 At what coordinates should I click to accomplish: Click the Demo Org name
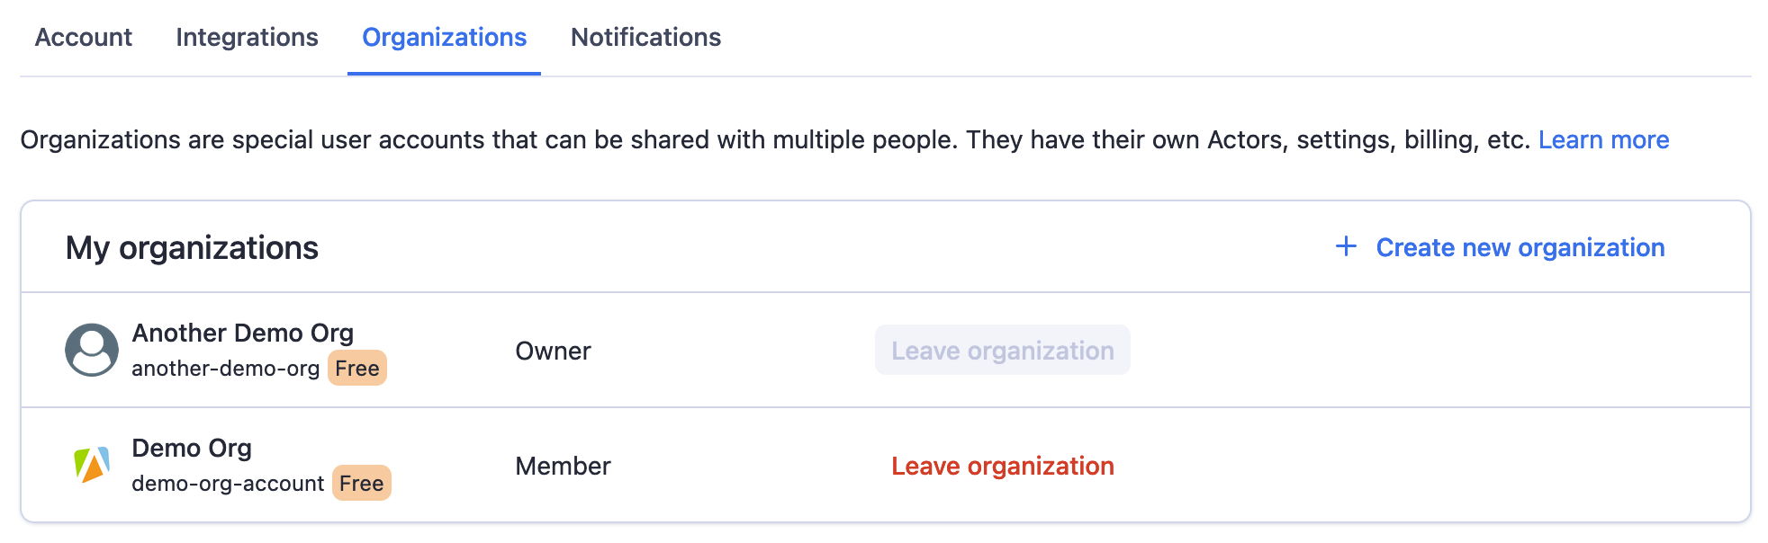pyautogui.click(x=192, y=448)
